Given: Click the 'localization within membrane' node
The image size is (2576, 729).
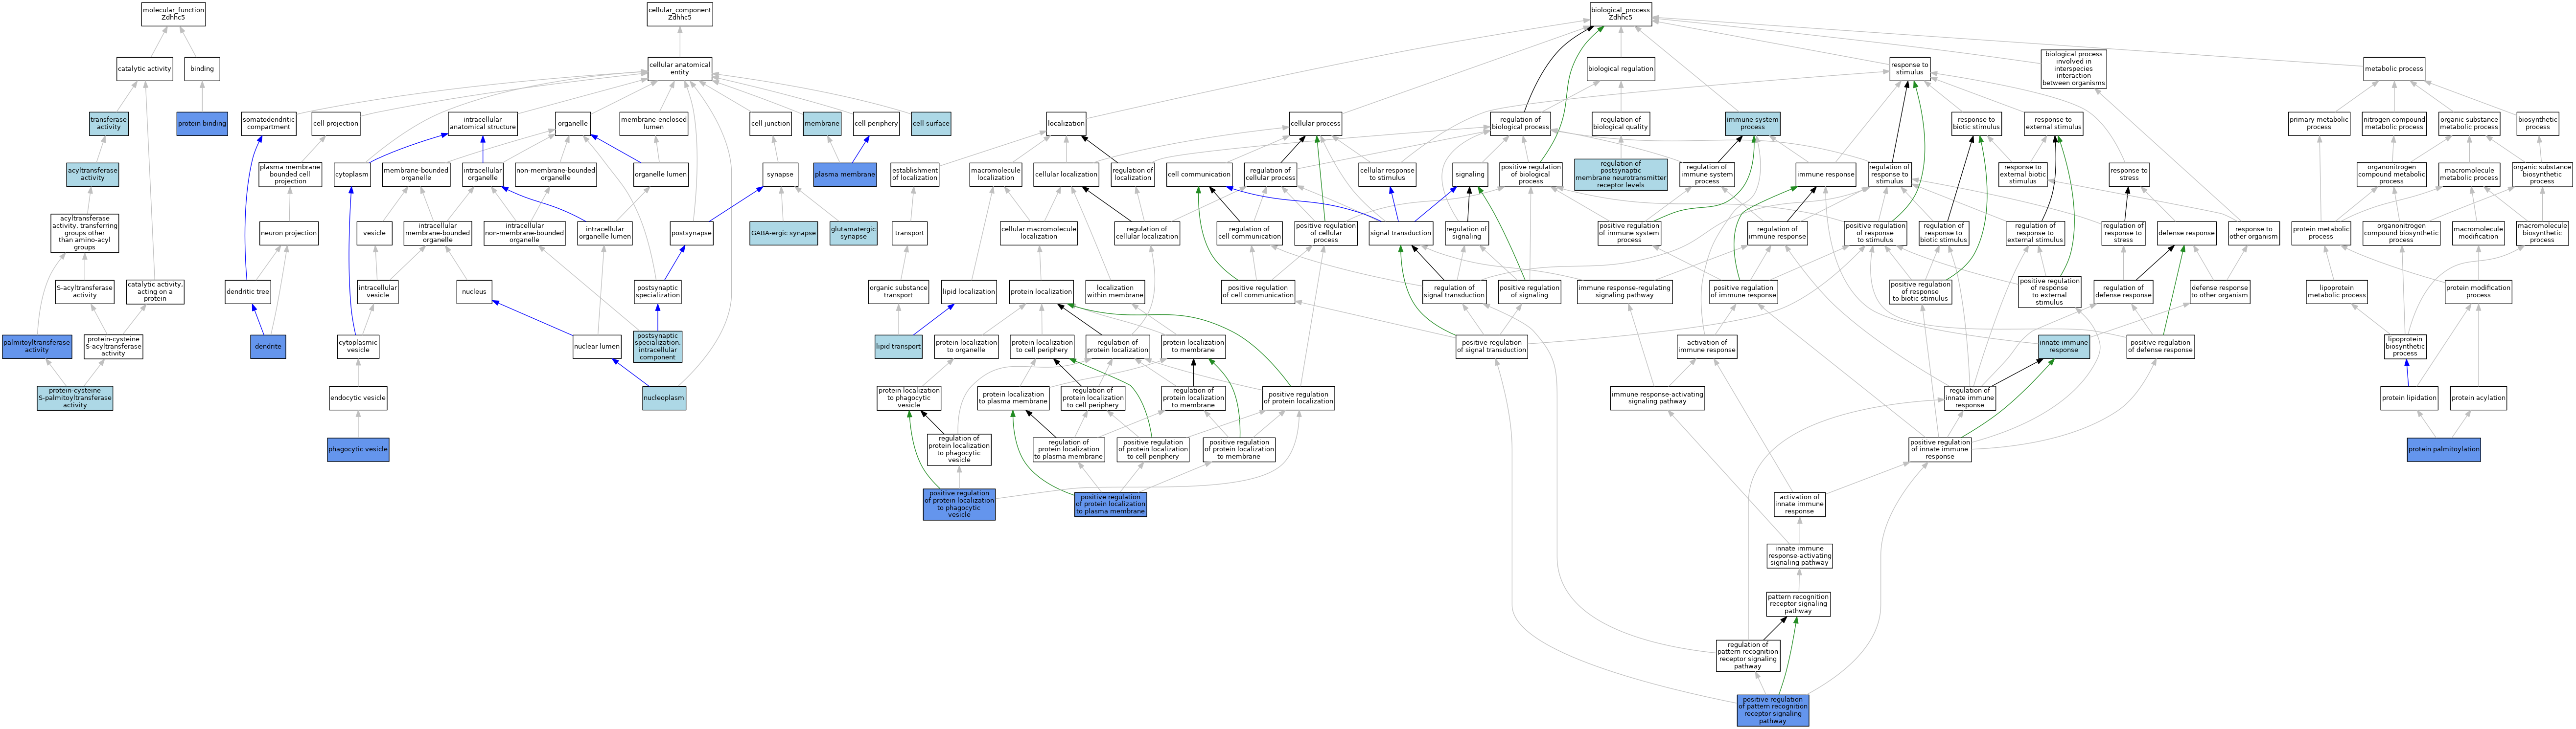Looking at the screenshot, I should [1115, 292].
